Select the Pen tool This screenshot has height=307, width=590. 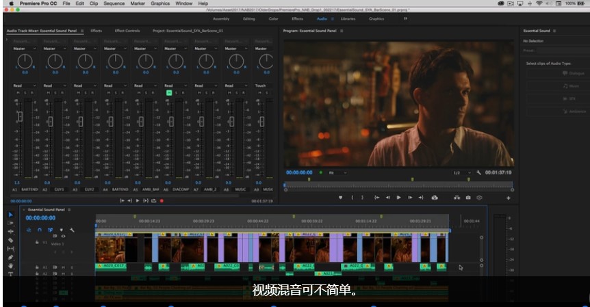(10, 257)
